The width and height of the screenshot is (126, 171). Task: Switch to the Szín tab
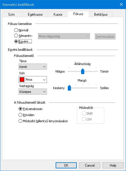[11, 15]
